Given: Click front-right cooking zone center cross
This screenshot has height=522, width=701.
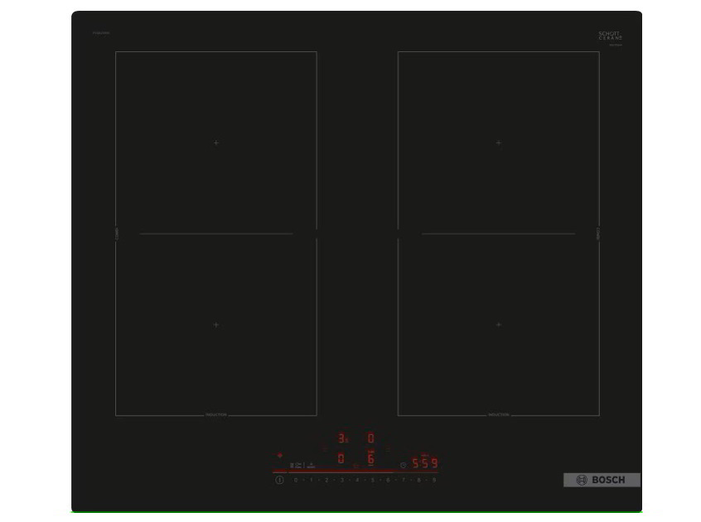Looking at the screenshot, I should (499, 325).
